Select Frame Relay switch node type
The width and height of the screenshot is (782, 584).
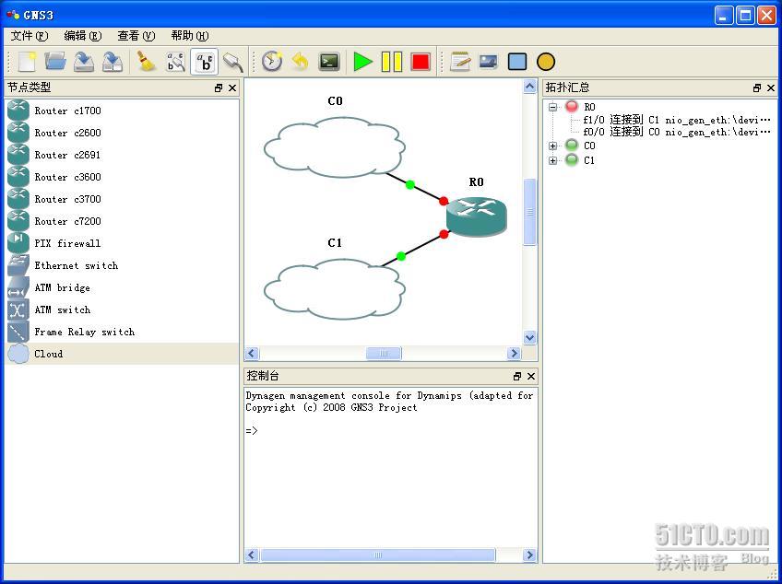tap(122, 332)
